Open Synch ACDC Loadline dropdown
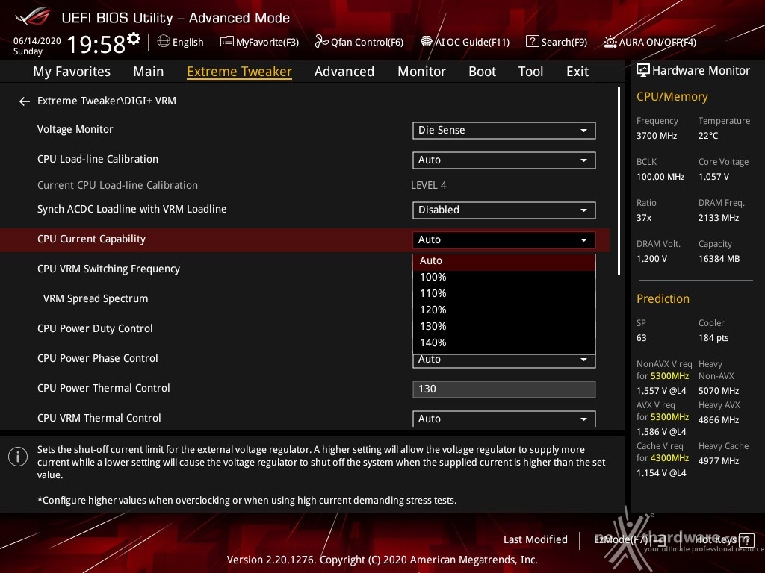 pos(504,210)
